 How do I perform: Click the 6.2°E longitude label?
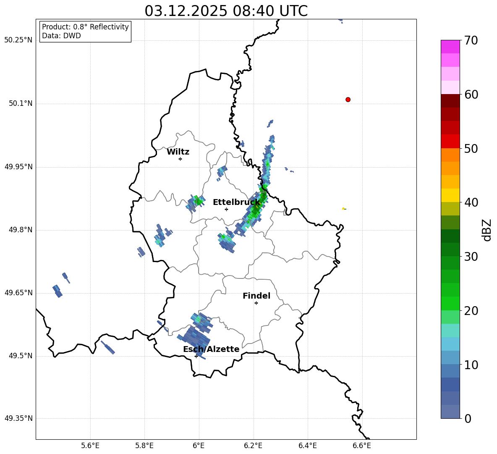253,446
